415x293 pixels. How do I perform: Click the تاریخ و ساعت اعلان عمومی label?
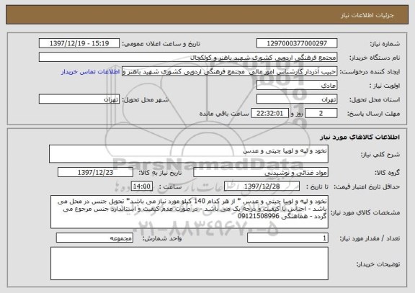(161, 44)
